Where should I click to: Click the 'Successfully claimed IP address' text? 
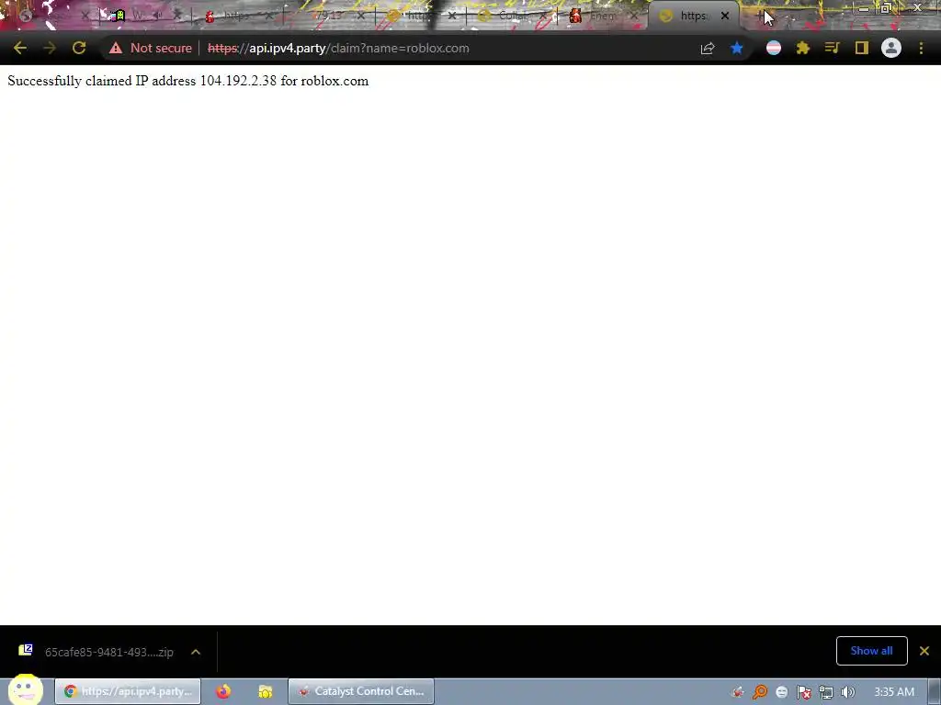pos(101,81)
